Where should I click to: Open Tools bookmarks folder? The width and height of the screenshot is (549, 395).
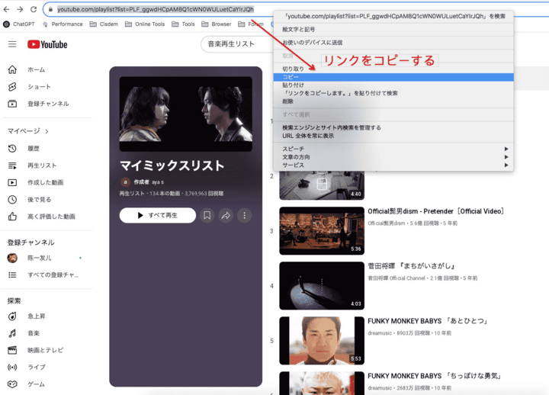coord(183,24)
